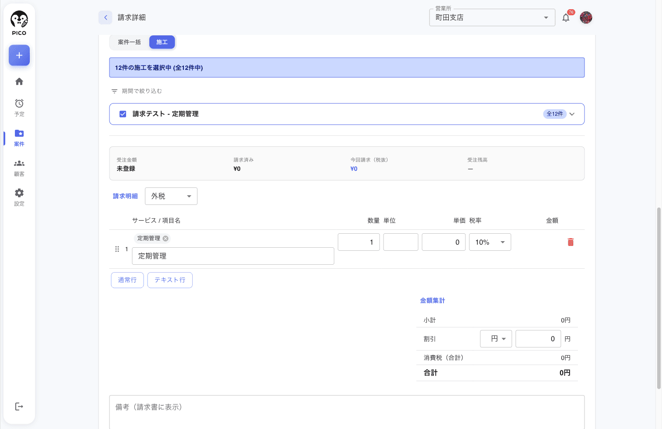This screenshot has height=429, width=662.
Task: Click the 金額集計 heading
Action: coord(433,301)
